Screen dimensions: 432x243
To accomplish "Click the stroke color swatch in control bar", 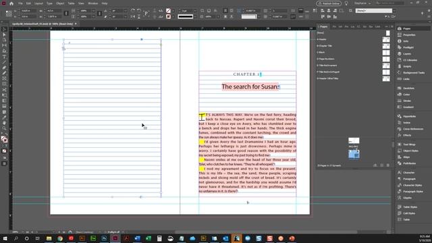I will pos(168,16).
